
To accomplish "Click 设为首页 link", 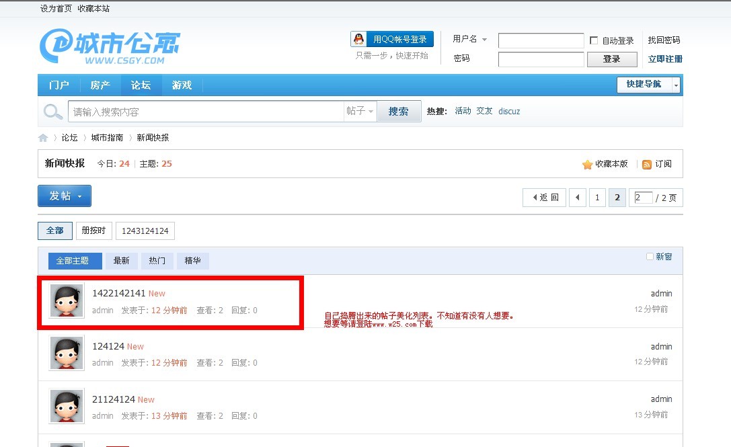I will click(x=56, y=8).
